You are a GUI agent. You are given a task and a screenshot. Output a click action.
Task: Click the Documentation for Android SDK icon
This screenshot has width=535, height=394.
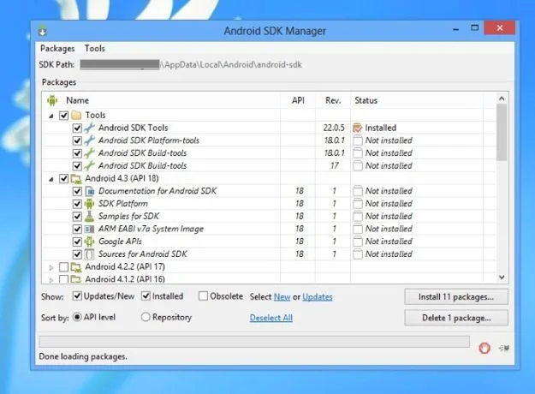(x=89, y=191)
